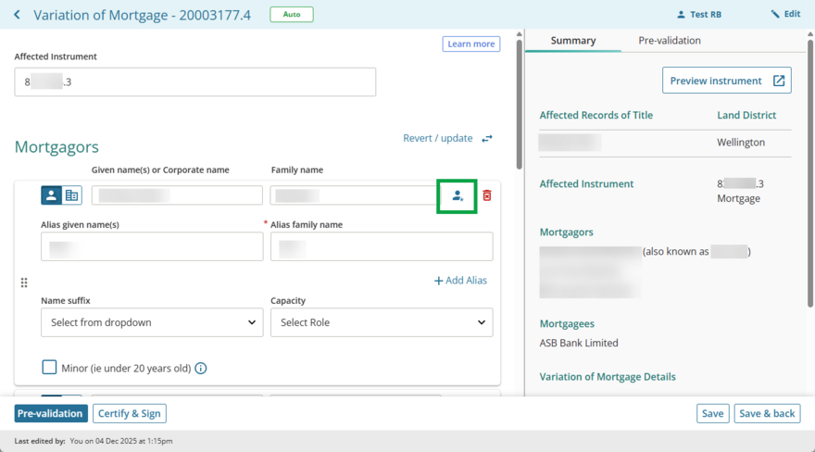This screenshot has height=452, width=815.
Task: Click the Edit pencil icon
Action: [x=775, y=14]
